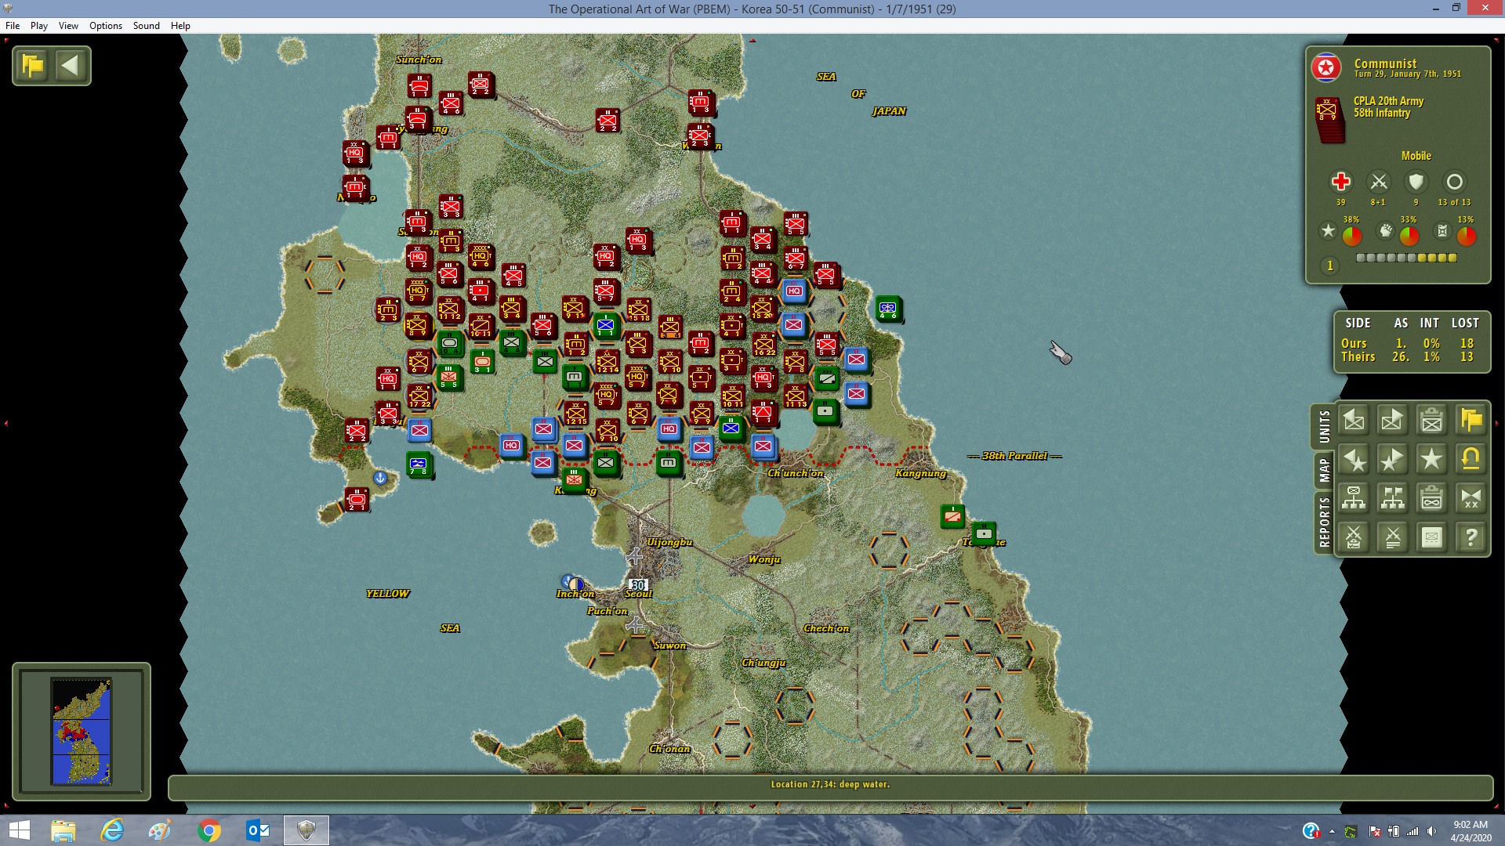Switch to the REPORTS tab

[1324, 522]
